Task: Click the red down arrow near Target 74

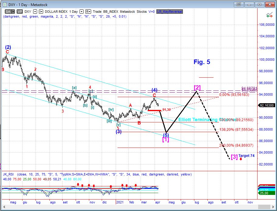Action: click(241, 159)
